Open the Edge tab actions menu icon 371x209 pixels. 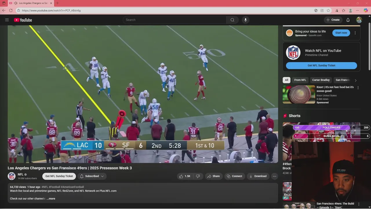[x=4, y=3]
